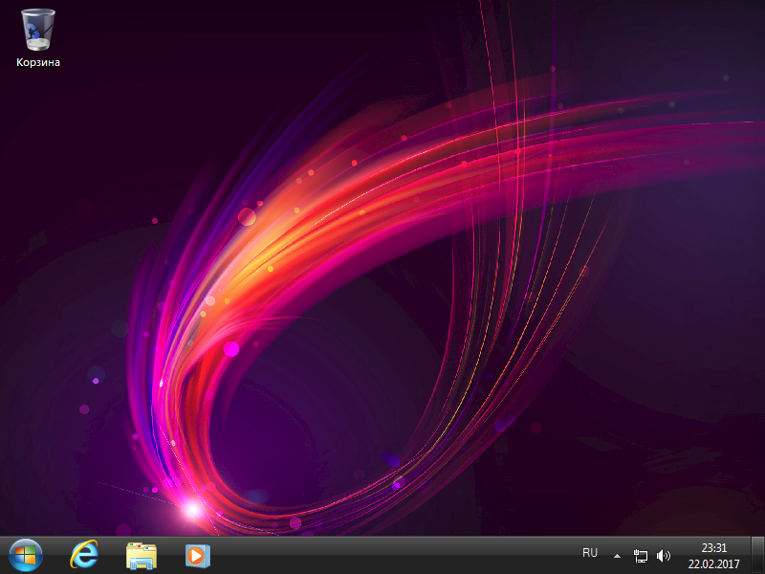Open Windows Explorer folder icon on taskbar
This screenshot has width=765, height=574.
click(x=142, y=556)
